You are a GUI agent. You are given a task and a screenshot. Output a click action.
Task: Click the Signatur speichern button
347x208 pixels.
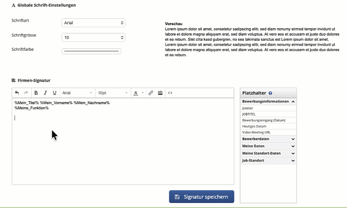point(201,197)
